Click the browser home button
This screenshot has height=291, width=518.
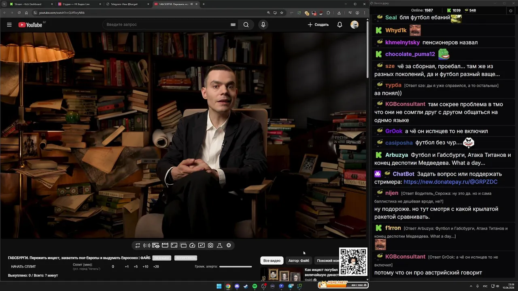pos(26,13)
